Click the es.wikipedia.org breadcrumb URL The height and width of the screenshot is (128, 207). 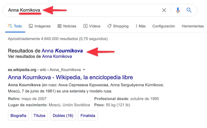click(x=44, y=70)
